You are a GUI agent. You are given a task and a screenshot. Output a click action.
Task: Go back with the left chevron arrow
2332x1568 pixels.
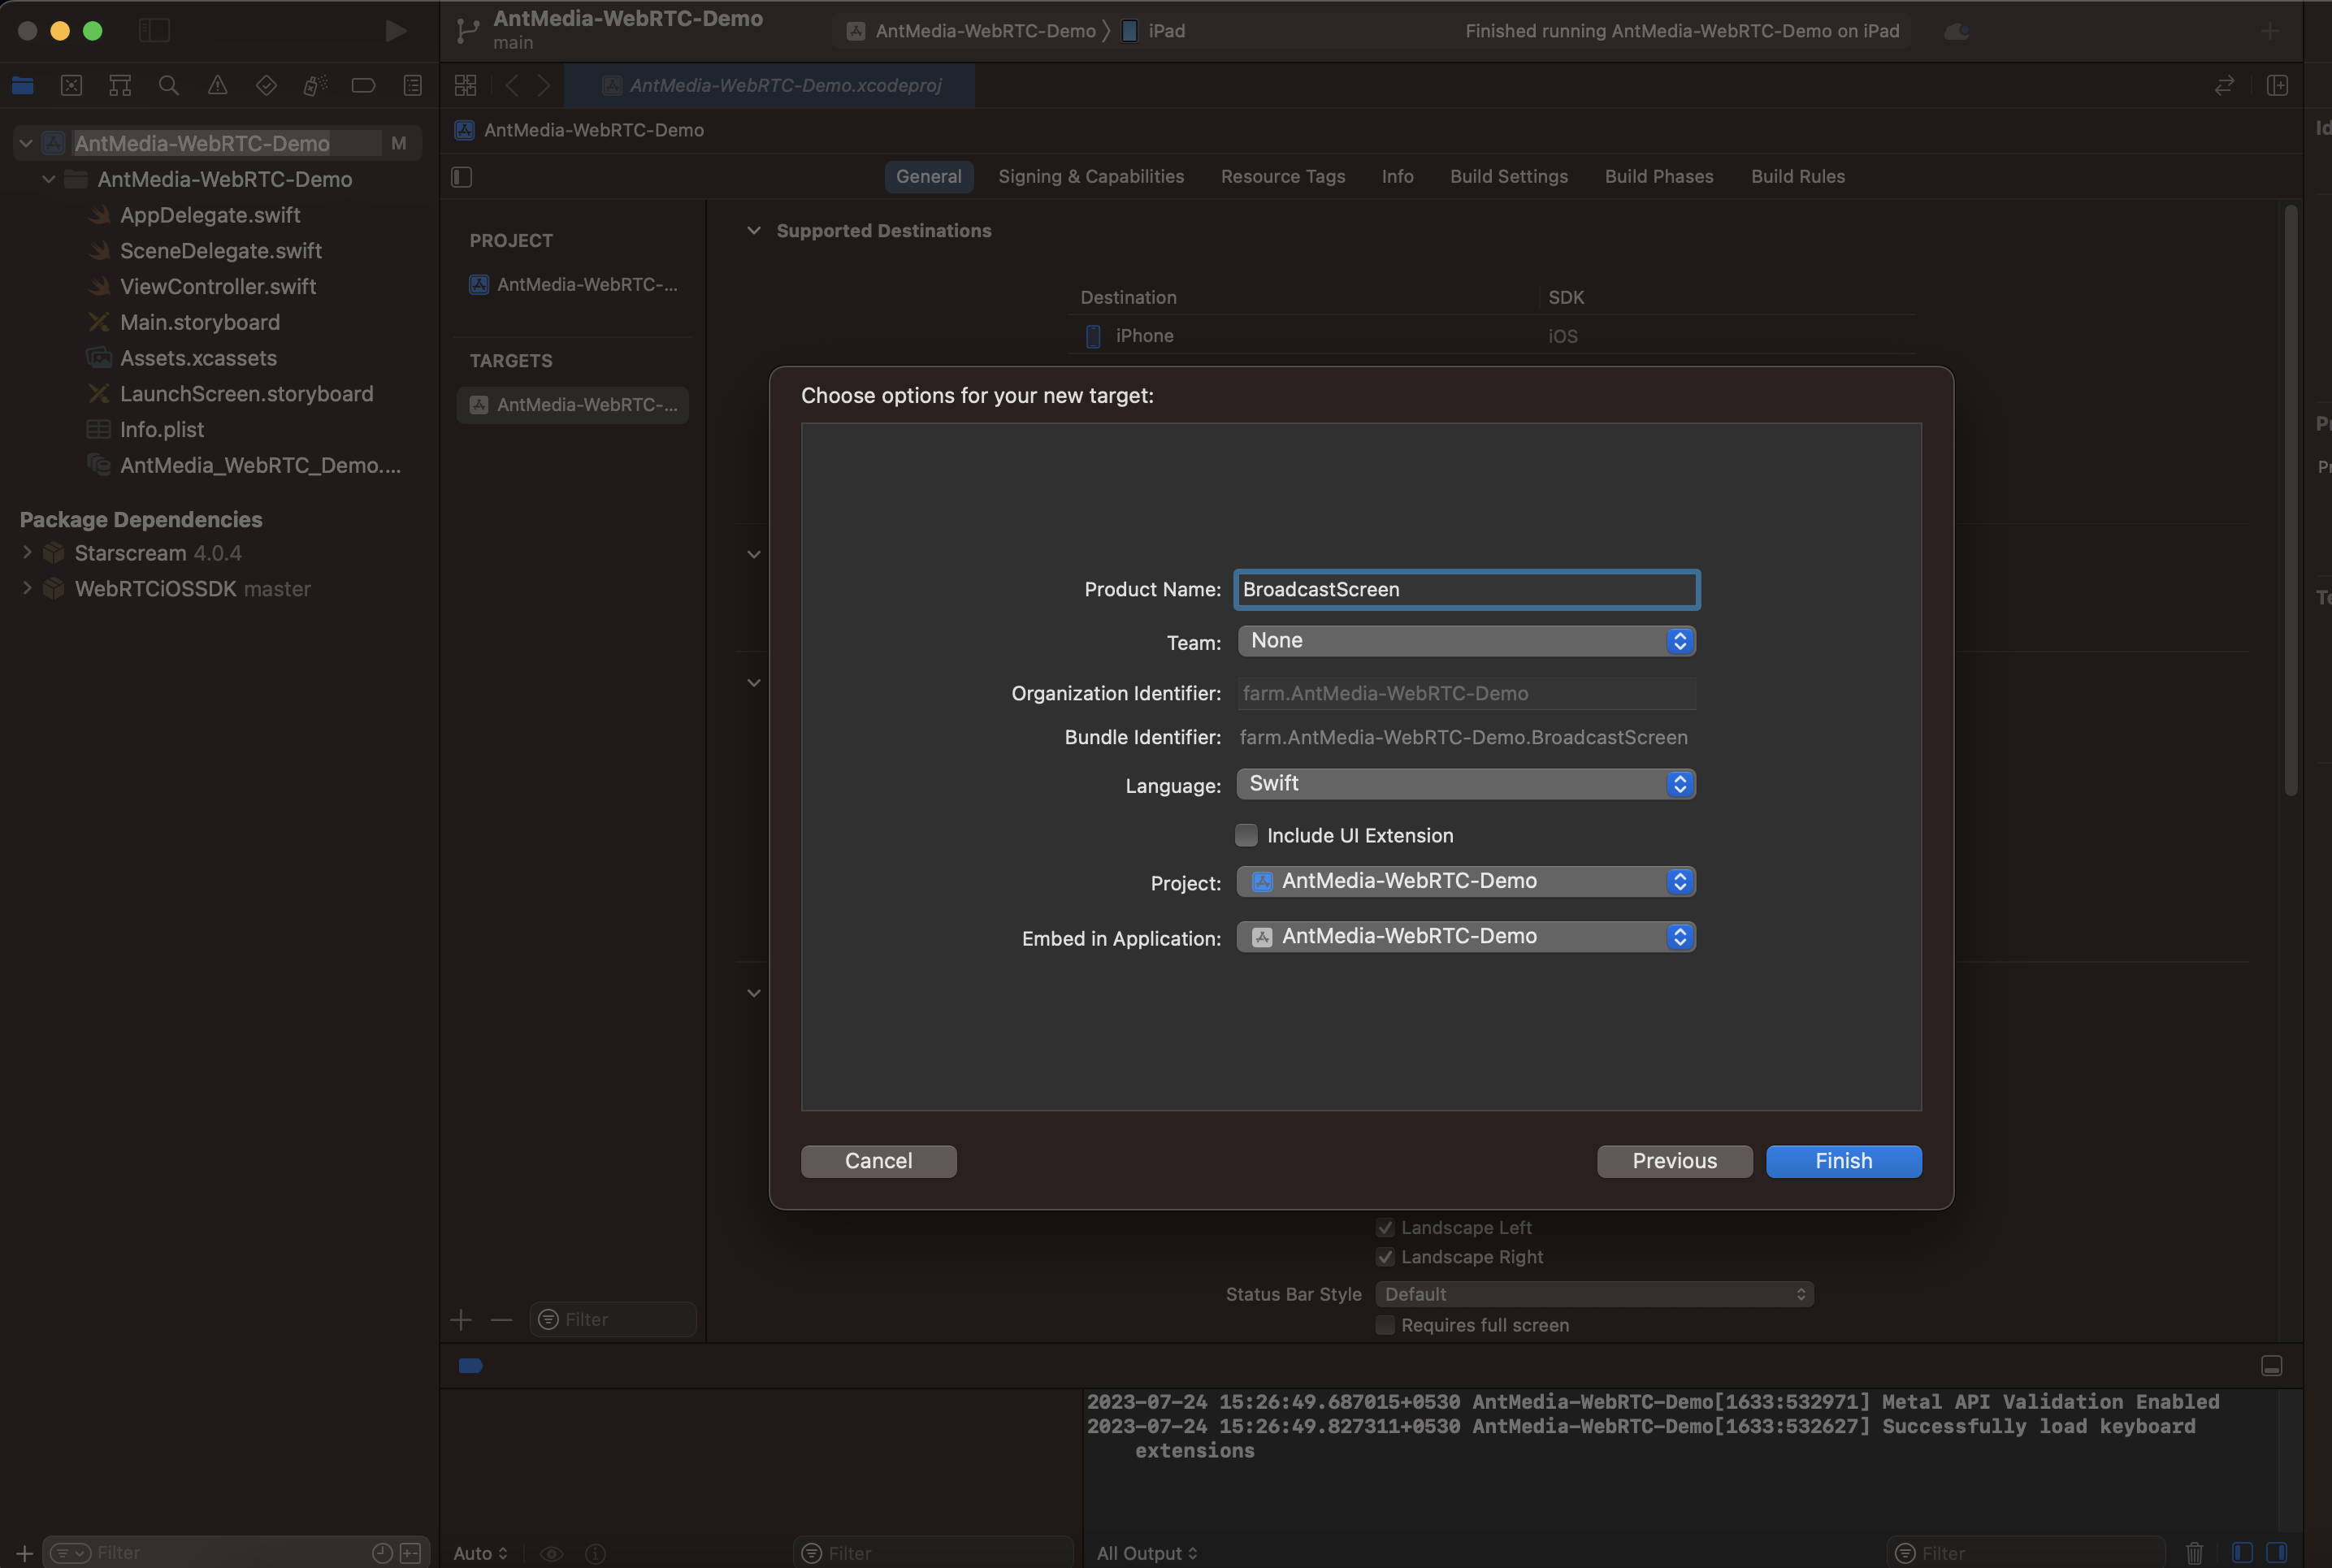click(512, 86)
